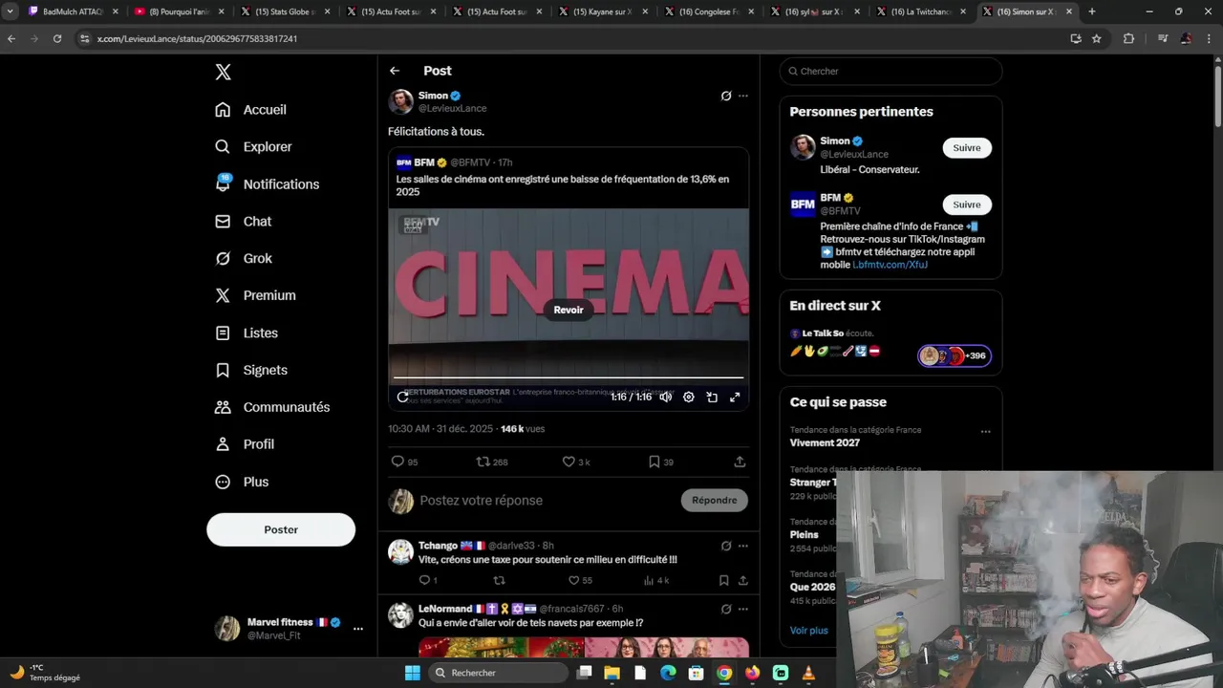This screenshot has height=688, width=1223.
Task: Bookmark this page with star icon
Action: point(1097,39)
